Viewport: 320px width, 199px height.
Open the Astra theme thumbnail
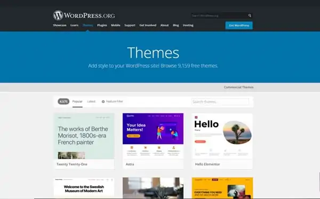tap(153, 136)
